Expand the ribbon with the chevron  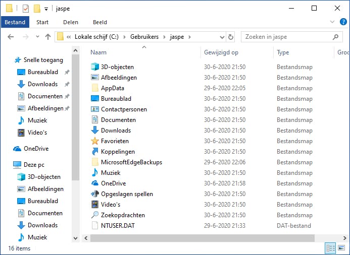pyautogui.click(x=332, y=22)
